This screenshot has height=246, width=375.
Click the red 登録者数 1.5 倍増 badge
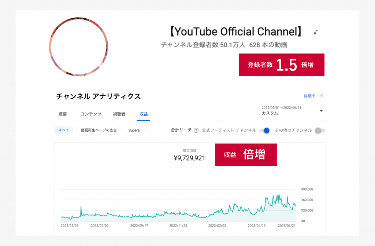281,65
